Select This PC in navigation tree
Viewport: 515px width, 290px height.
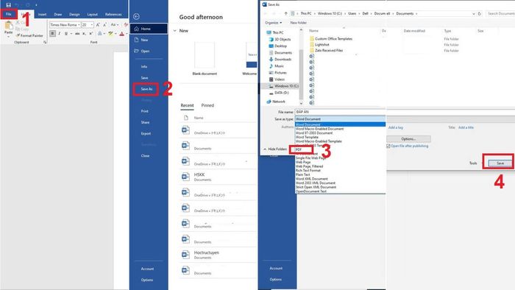tap(275, 32)
